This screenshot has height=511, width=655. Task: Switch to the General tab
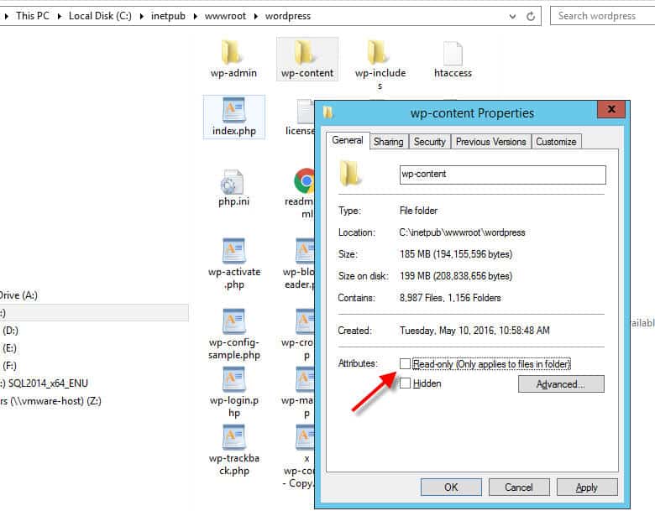(348, 140)
